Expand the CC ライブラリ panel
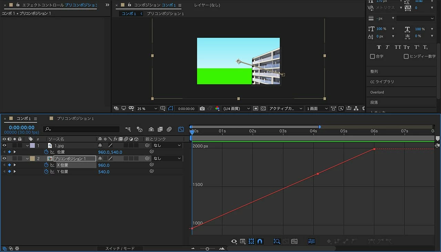 click(382, 82)
